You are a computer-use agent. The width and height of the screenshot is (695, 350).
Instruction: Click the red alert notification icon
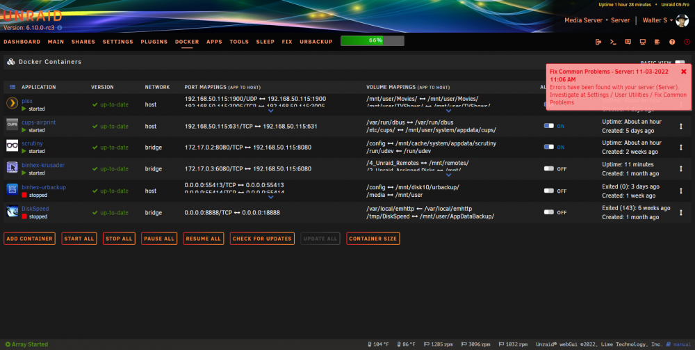click(x=687, y=42)
